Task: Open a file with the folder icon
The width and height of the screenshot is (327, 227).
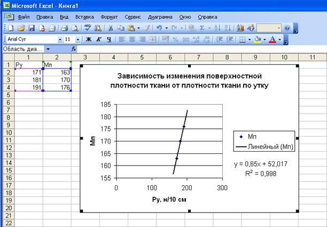Action: point(21,27)
